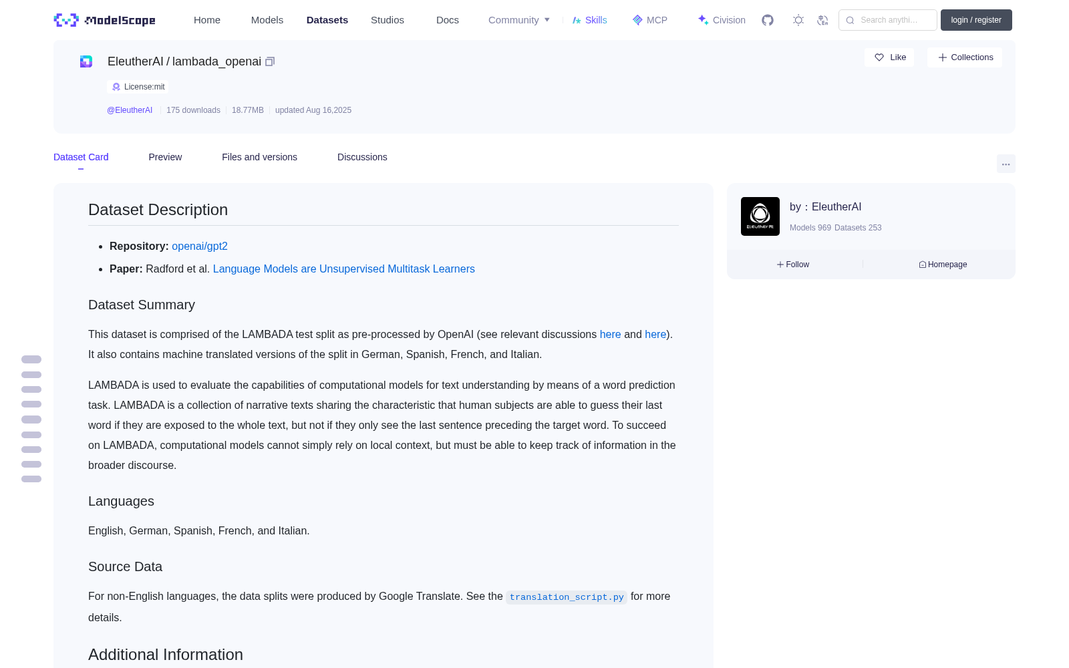The image size is (1069, 668).
Task: Switch language with the translate icon
Action: (x=822, y=20)
